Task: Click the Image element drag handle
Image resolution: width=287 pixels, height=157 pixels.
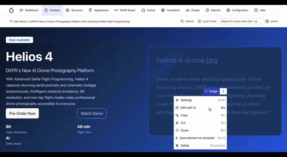Action: tap(206, 91)
